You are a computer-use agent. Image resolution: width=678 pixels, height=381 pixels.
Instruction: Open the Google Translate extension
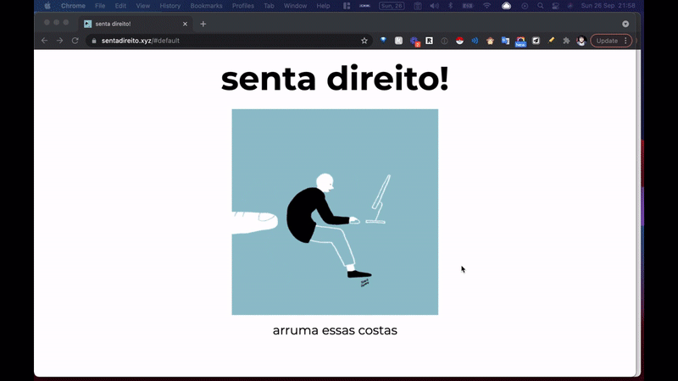coord(505,41)
